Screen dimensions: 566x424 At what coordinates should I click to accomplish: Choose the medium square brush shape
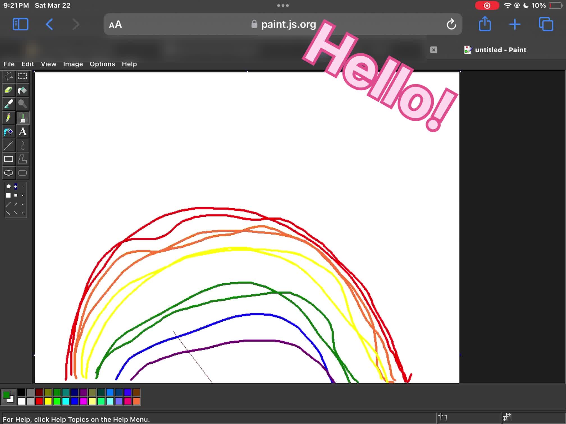click(x=16, y=195)
